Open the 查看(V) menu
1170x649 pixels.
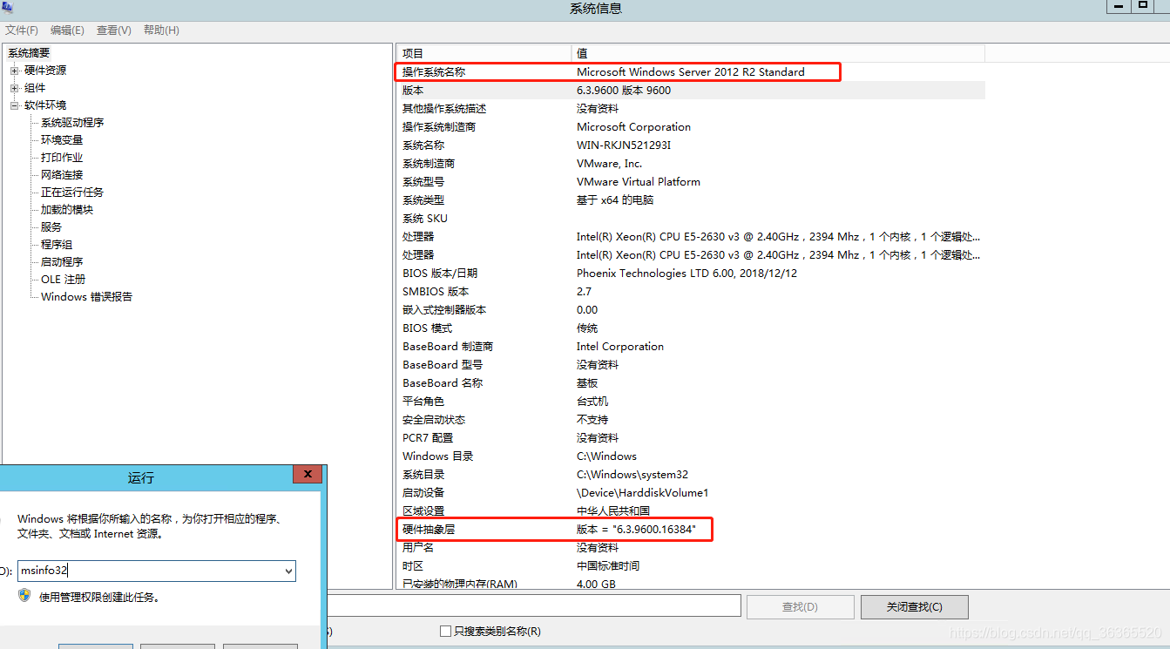[x=114, y=30]
